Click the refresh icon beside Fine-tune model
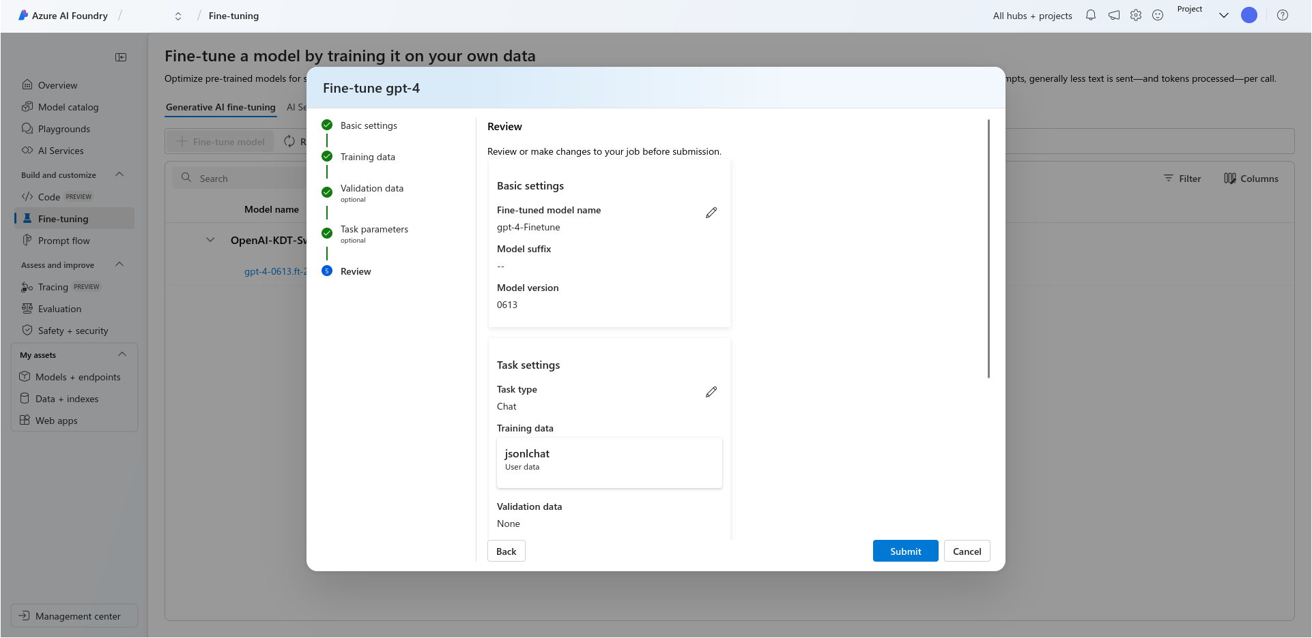The height and width of the screenshot is (638, 1312). point(289,141)
